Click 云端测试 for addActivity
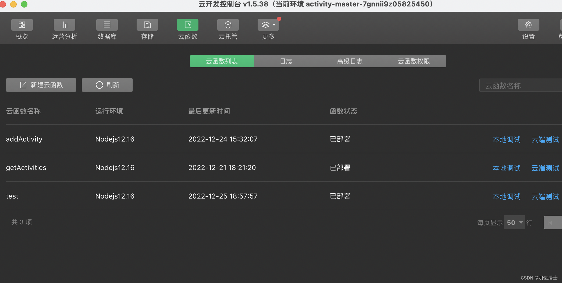The height and width of the screenshot is (283, 562). coord(545,140)
